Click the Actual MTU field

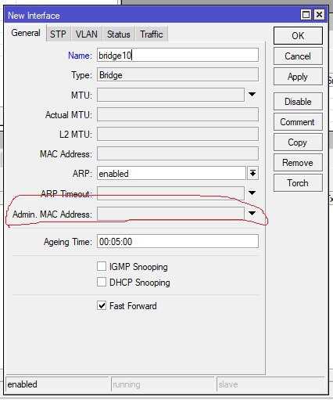coord(177,114)
